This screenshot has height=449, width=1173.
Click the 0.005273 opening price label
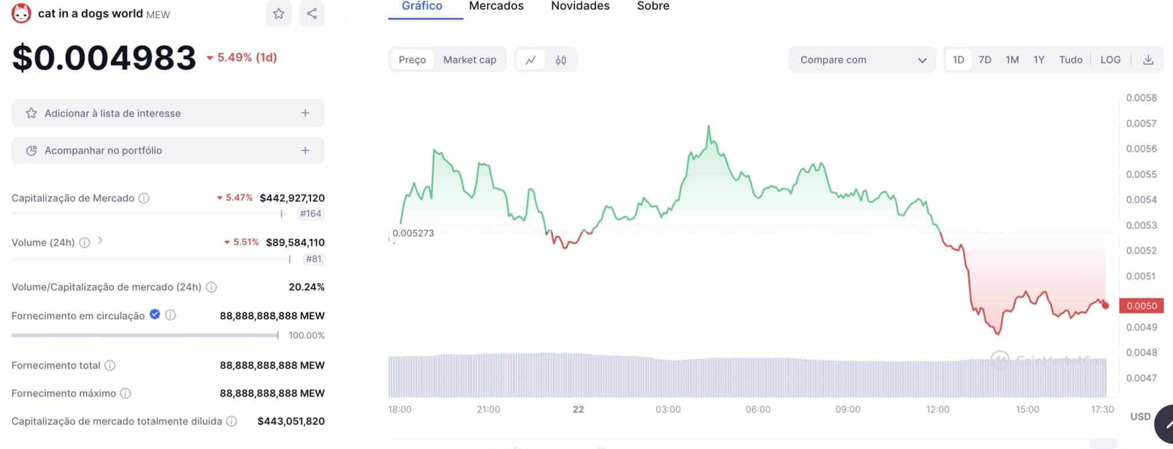point(413,233)
